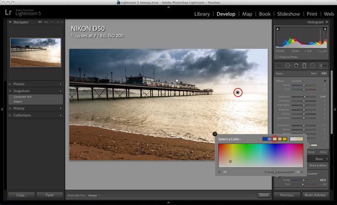Viewport: 337px width, 205px height.
Task: Select the Adjustment Brush tool
Action: [x=323, y=65]
